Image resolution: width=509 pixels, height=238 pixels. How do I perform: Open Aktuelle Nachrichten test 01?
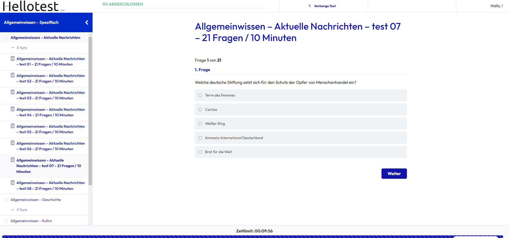(51, 62)
